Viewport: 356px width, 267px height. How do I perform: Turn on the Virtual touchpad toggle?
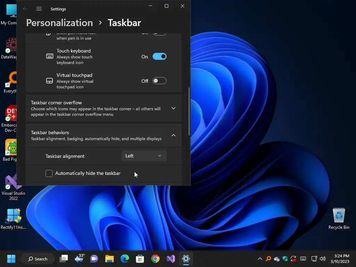click(159, 81)
